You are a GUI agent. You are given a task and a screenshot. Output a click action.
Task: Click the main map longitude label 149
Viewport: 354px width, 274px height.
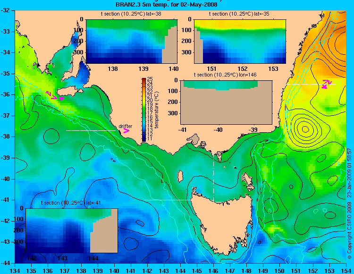(x=263, y=271)
